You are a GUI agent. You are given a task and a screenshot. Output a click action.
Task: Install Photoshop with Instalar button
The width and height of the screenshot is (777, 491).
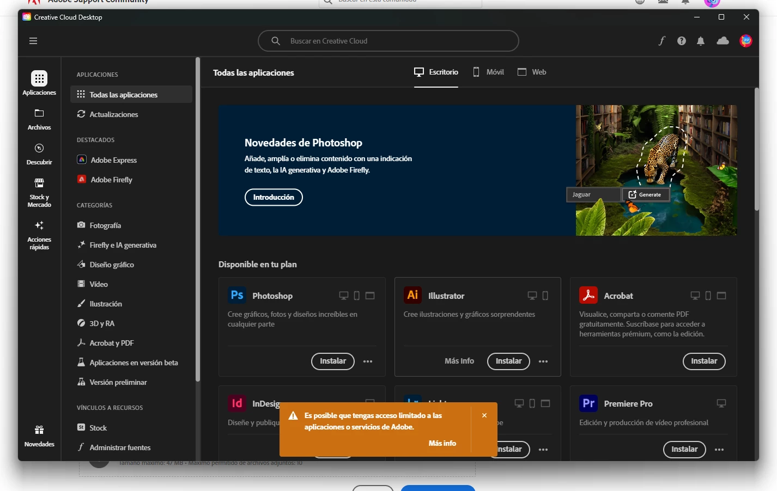click(333, 361)
